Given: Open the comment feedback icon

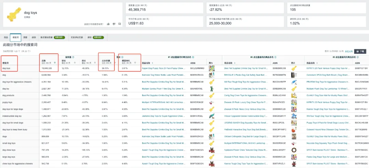Looking at the screenshot, I should pos(120,24).
